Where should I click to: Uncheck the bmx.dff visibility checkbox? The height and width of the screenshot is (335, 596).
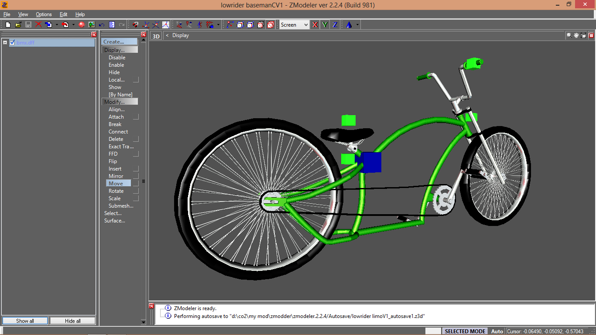pos(12,42)
